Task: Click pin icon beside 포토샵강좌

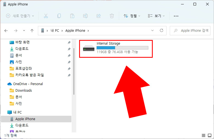Action: click(x=69, y=69)
